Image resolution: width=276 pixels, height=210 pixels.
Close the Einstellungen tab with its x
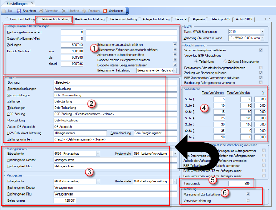pyautogui.click(x=32, y=3)
